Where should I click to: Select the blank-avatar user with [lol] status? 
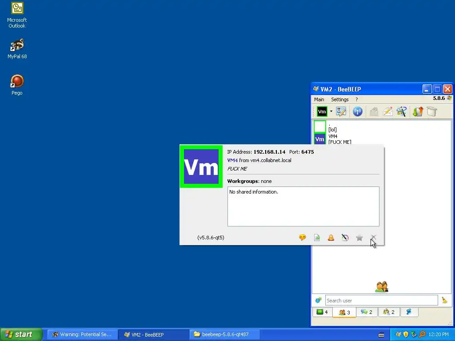pos(382,127)
